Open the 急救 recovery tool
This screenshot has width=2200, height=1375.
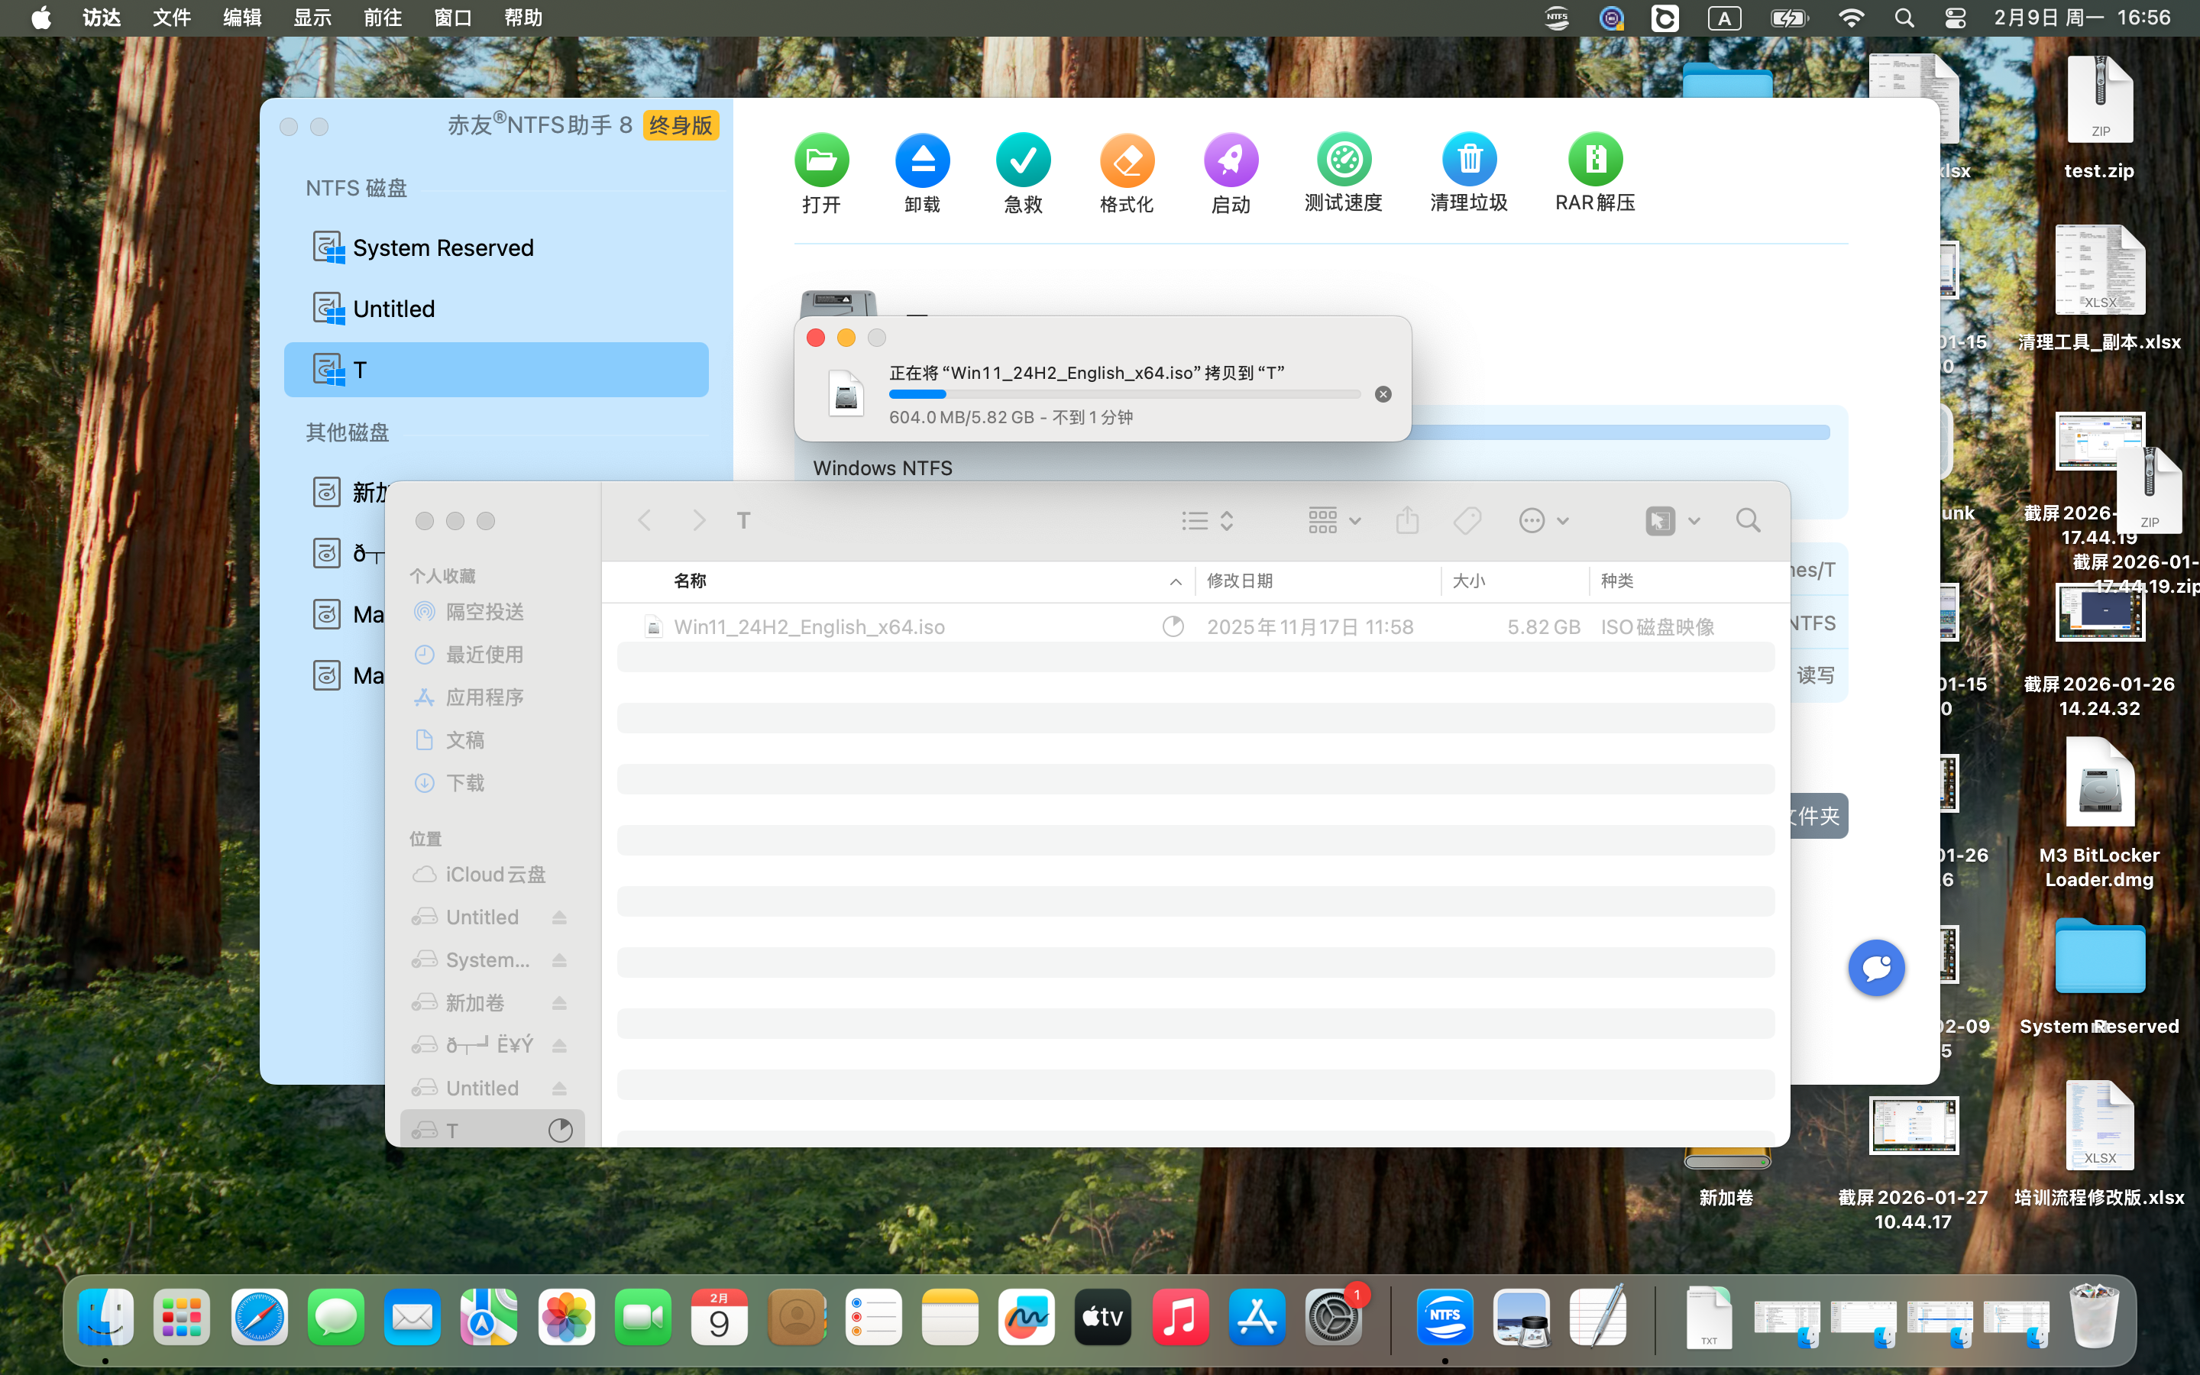(1022, 162)
